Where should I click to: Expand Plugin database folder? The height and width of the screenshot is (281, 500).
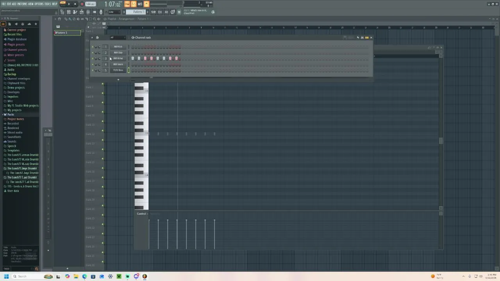pos(17,39)
